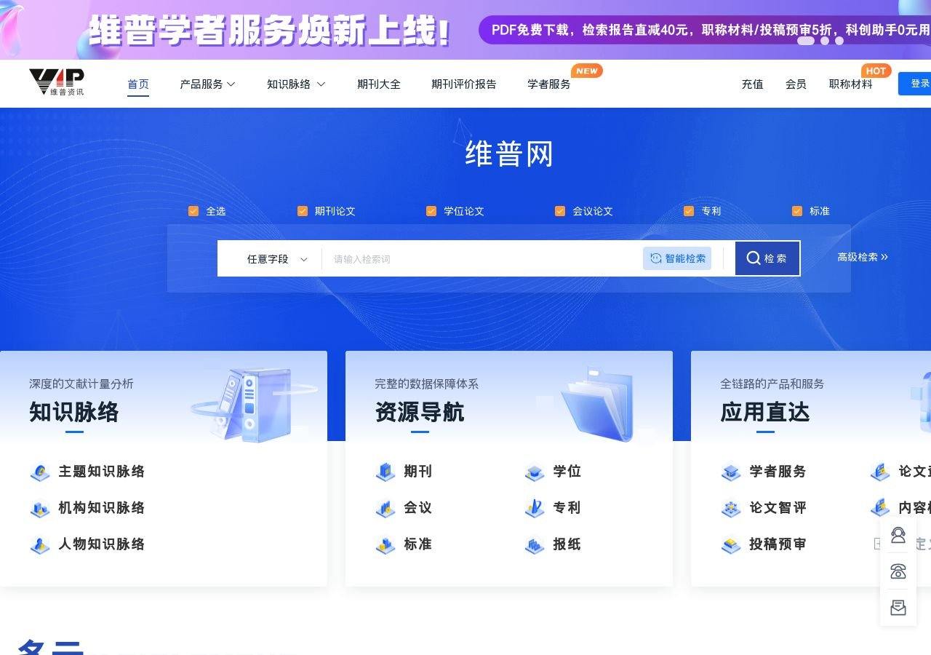Click the 资源导航 folder illustration
This screenshot has height=655, width=931.
coord(596,405)
